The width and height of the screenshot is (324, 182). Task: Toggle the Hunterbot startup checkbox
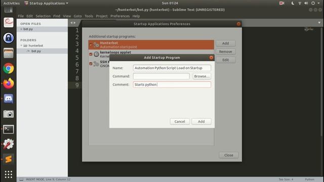point(91,44)
